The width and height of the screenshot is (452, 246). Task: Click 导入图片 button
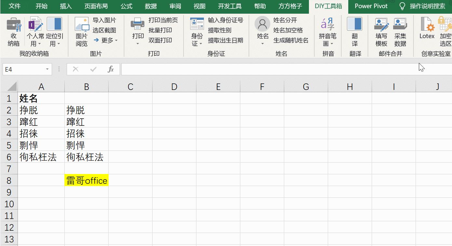[x=104, y=20]
